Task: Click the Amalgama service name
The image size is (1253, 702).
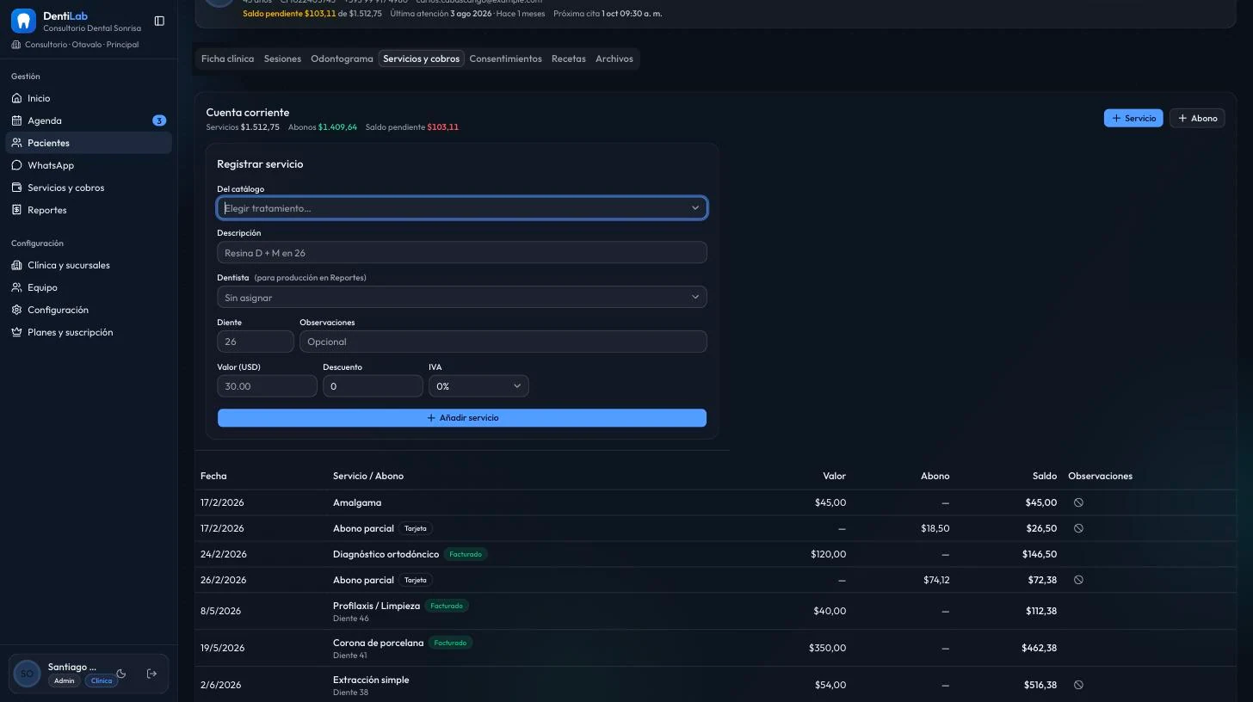Action: 357,502
